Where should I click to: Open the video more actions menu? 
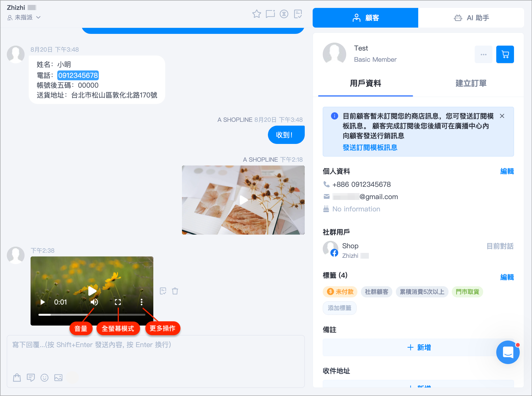(141, 302)
